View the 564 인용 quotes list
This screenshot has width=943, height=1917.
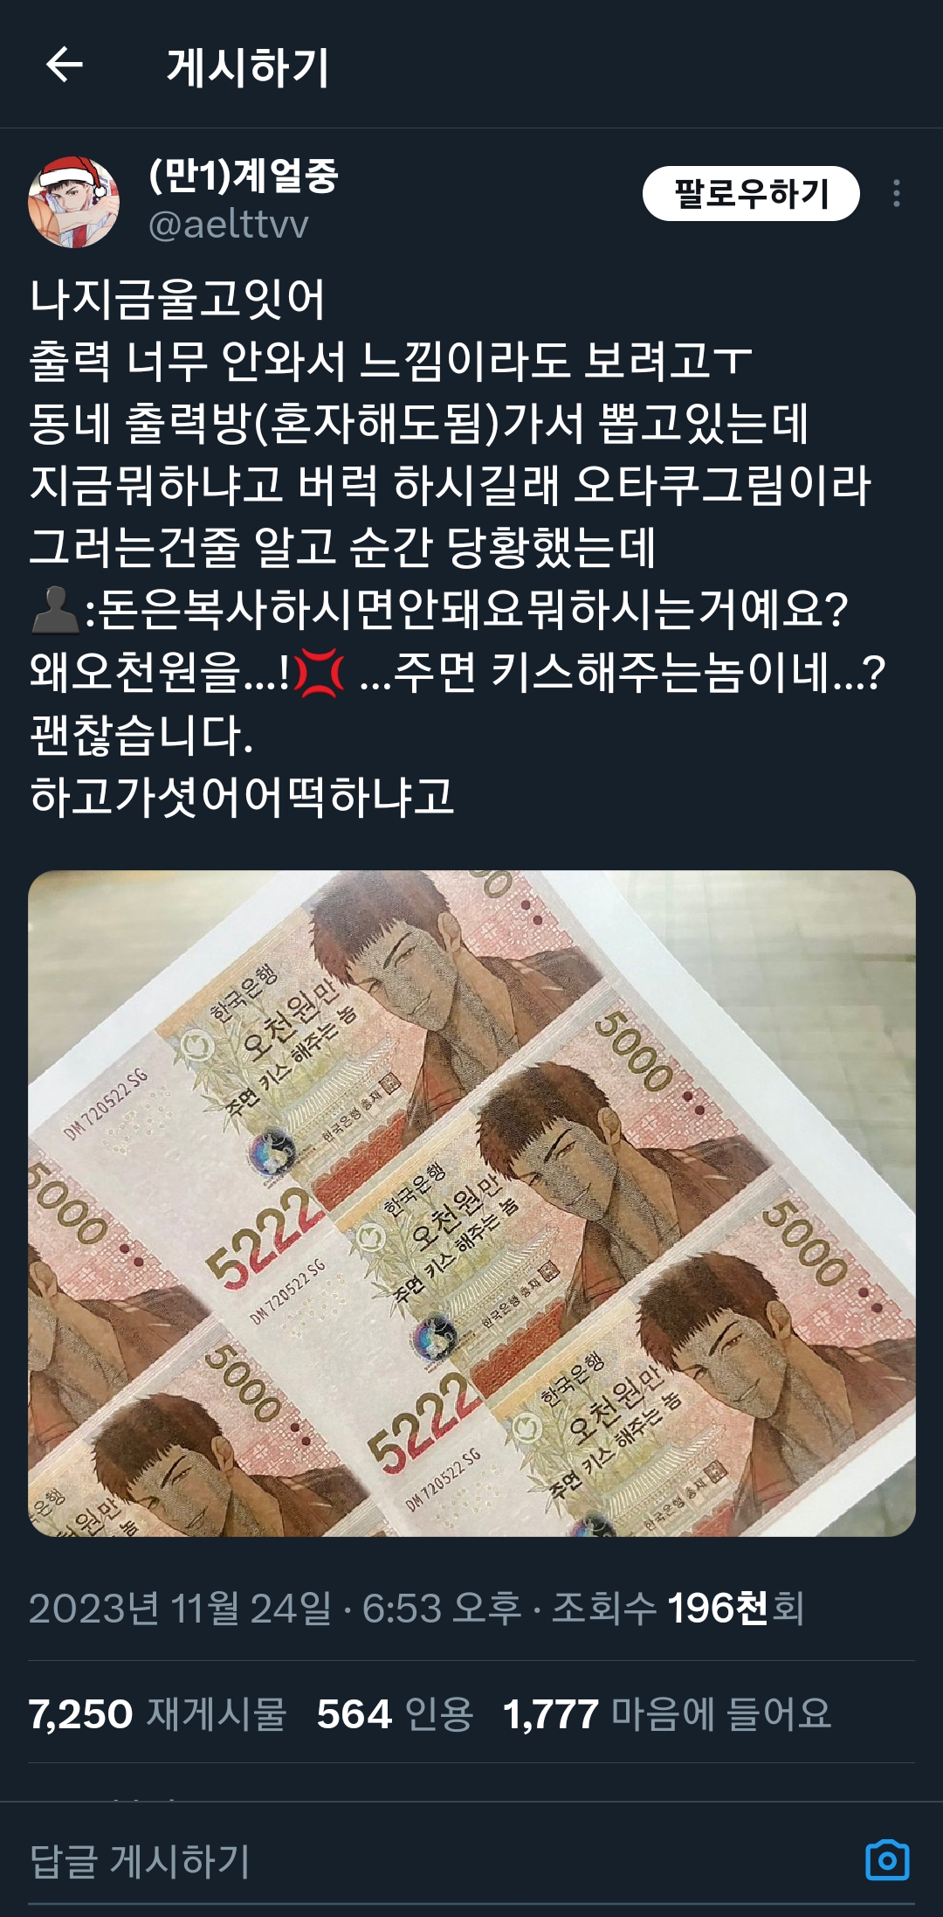tap(395, 1713)
